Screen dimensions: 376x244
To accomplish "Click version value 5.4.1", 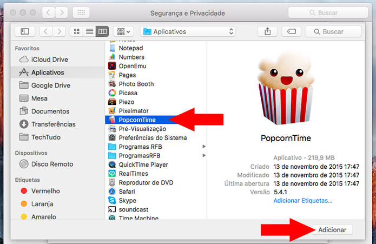I will [280, 192].
